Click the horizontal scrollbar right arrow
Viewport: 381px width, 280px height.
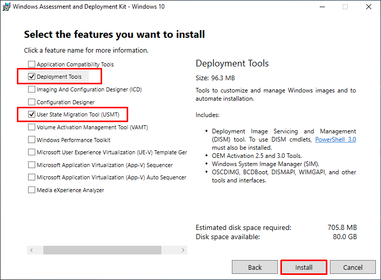(183, 250)
